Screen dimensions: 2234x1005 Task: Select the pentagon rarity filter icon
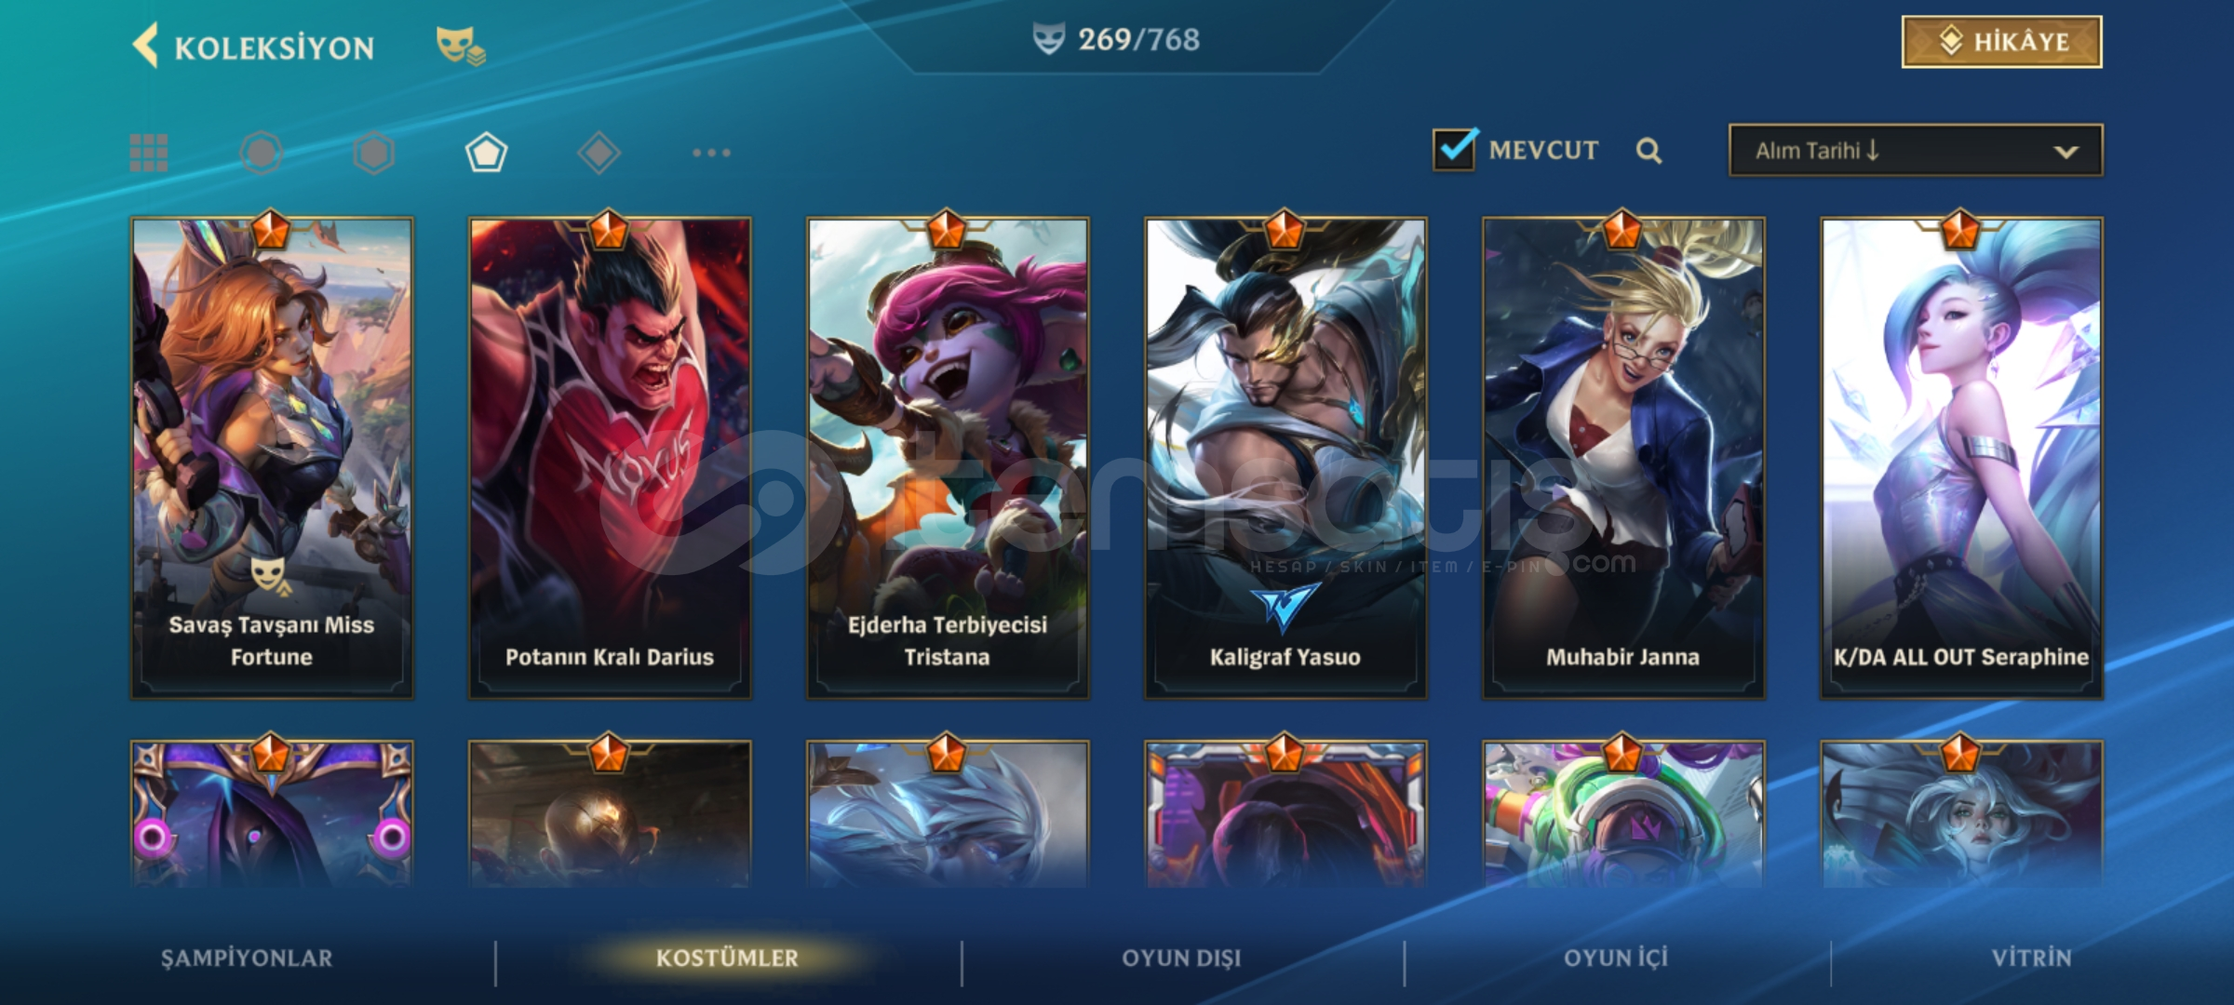[487, 153]
